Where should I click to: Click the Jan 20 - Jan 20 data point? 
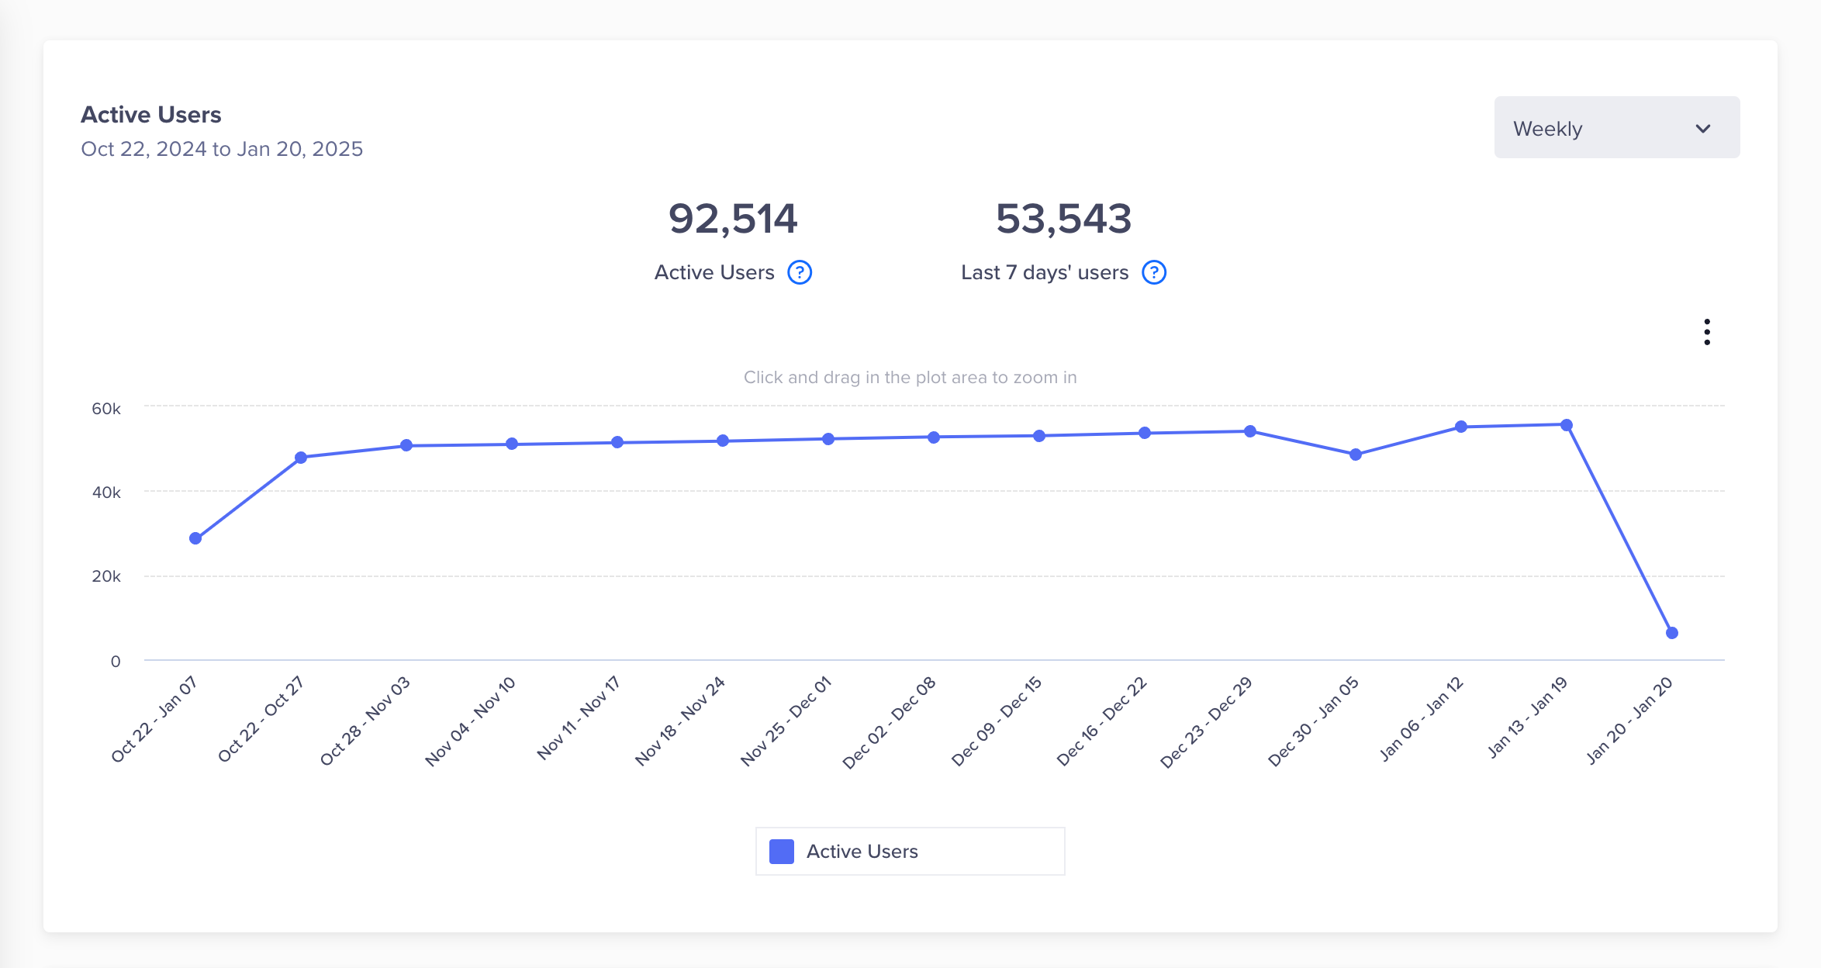point(1672,633)
